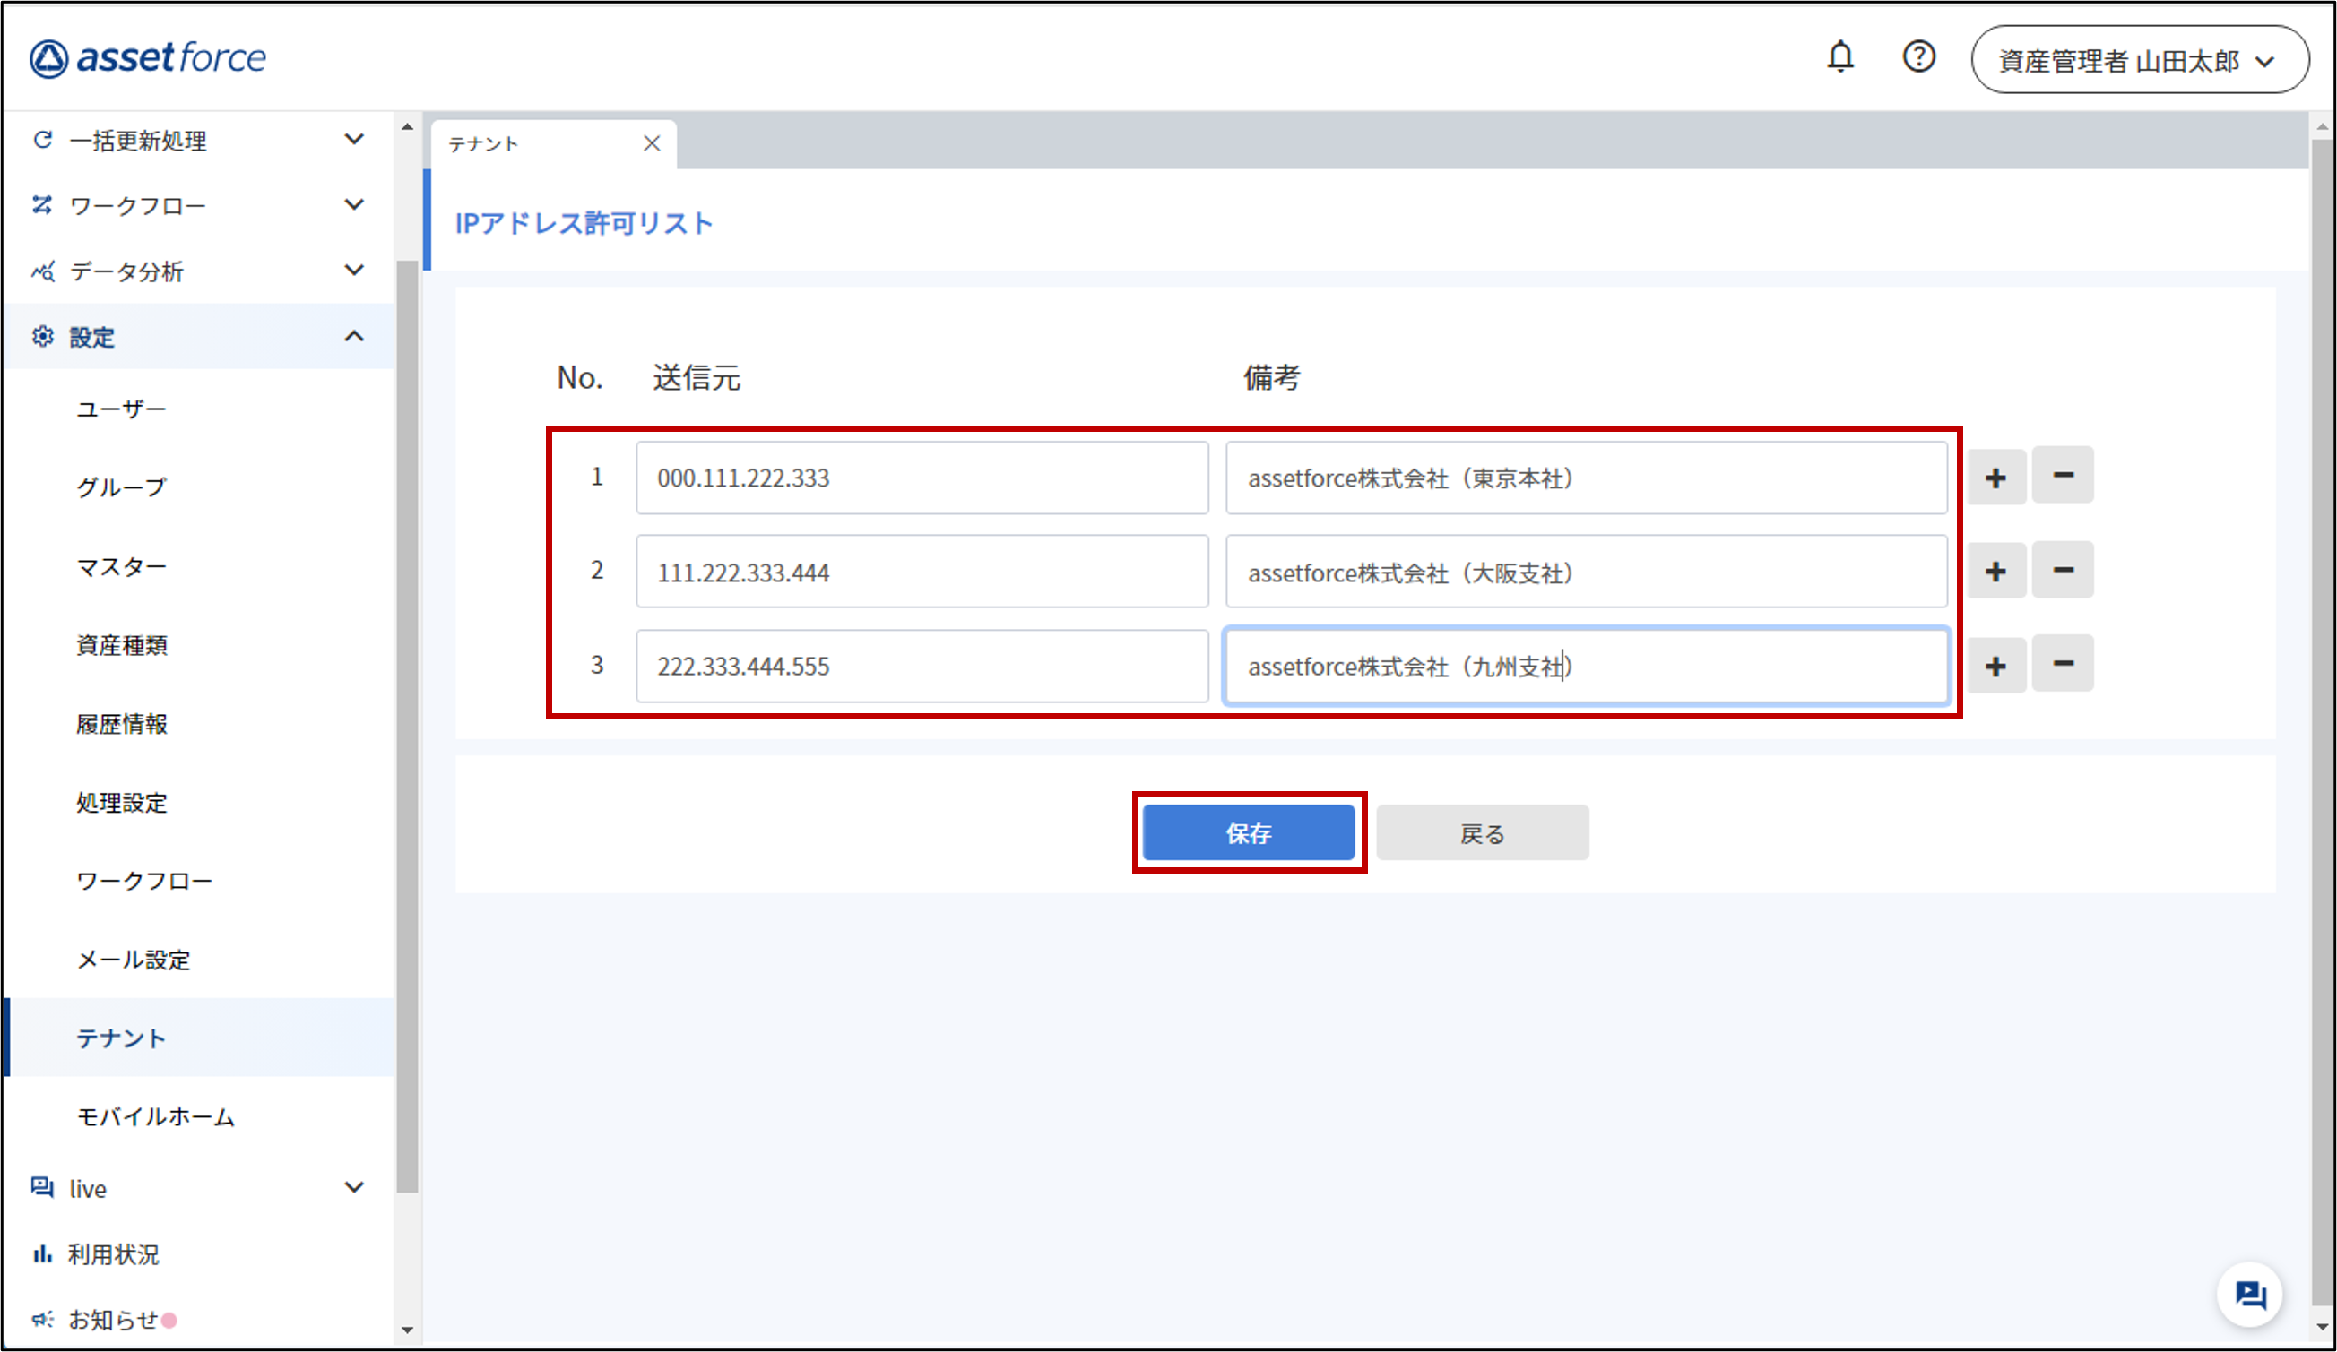Click the IPアドレス許可リスト heading
This screenshot has width=2337, height=1352.
[584, 223]
